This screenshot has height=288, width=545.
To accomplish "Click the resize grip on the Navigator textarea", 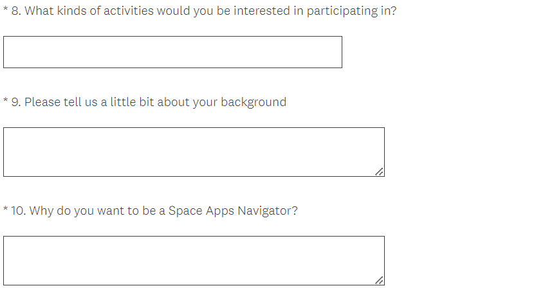I will (380, 280).
